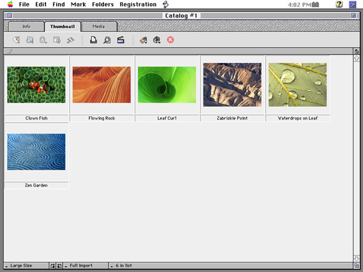Select the Clown Fish thumbnail

[x=36, y=85]
